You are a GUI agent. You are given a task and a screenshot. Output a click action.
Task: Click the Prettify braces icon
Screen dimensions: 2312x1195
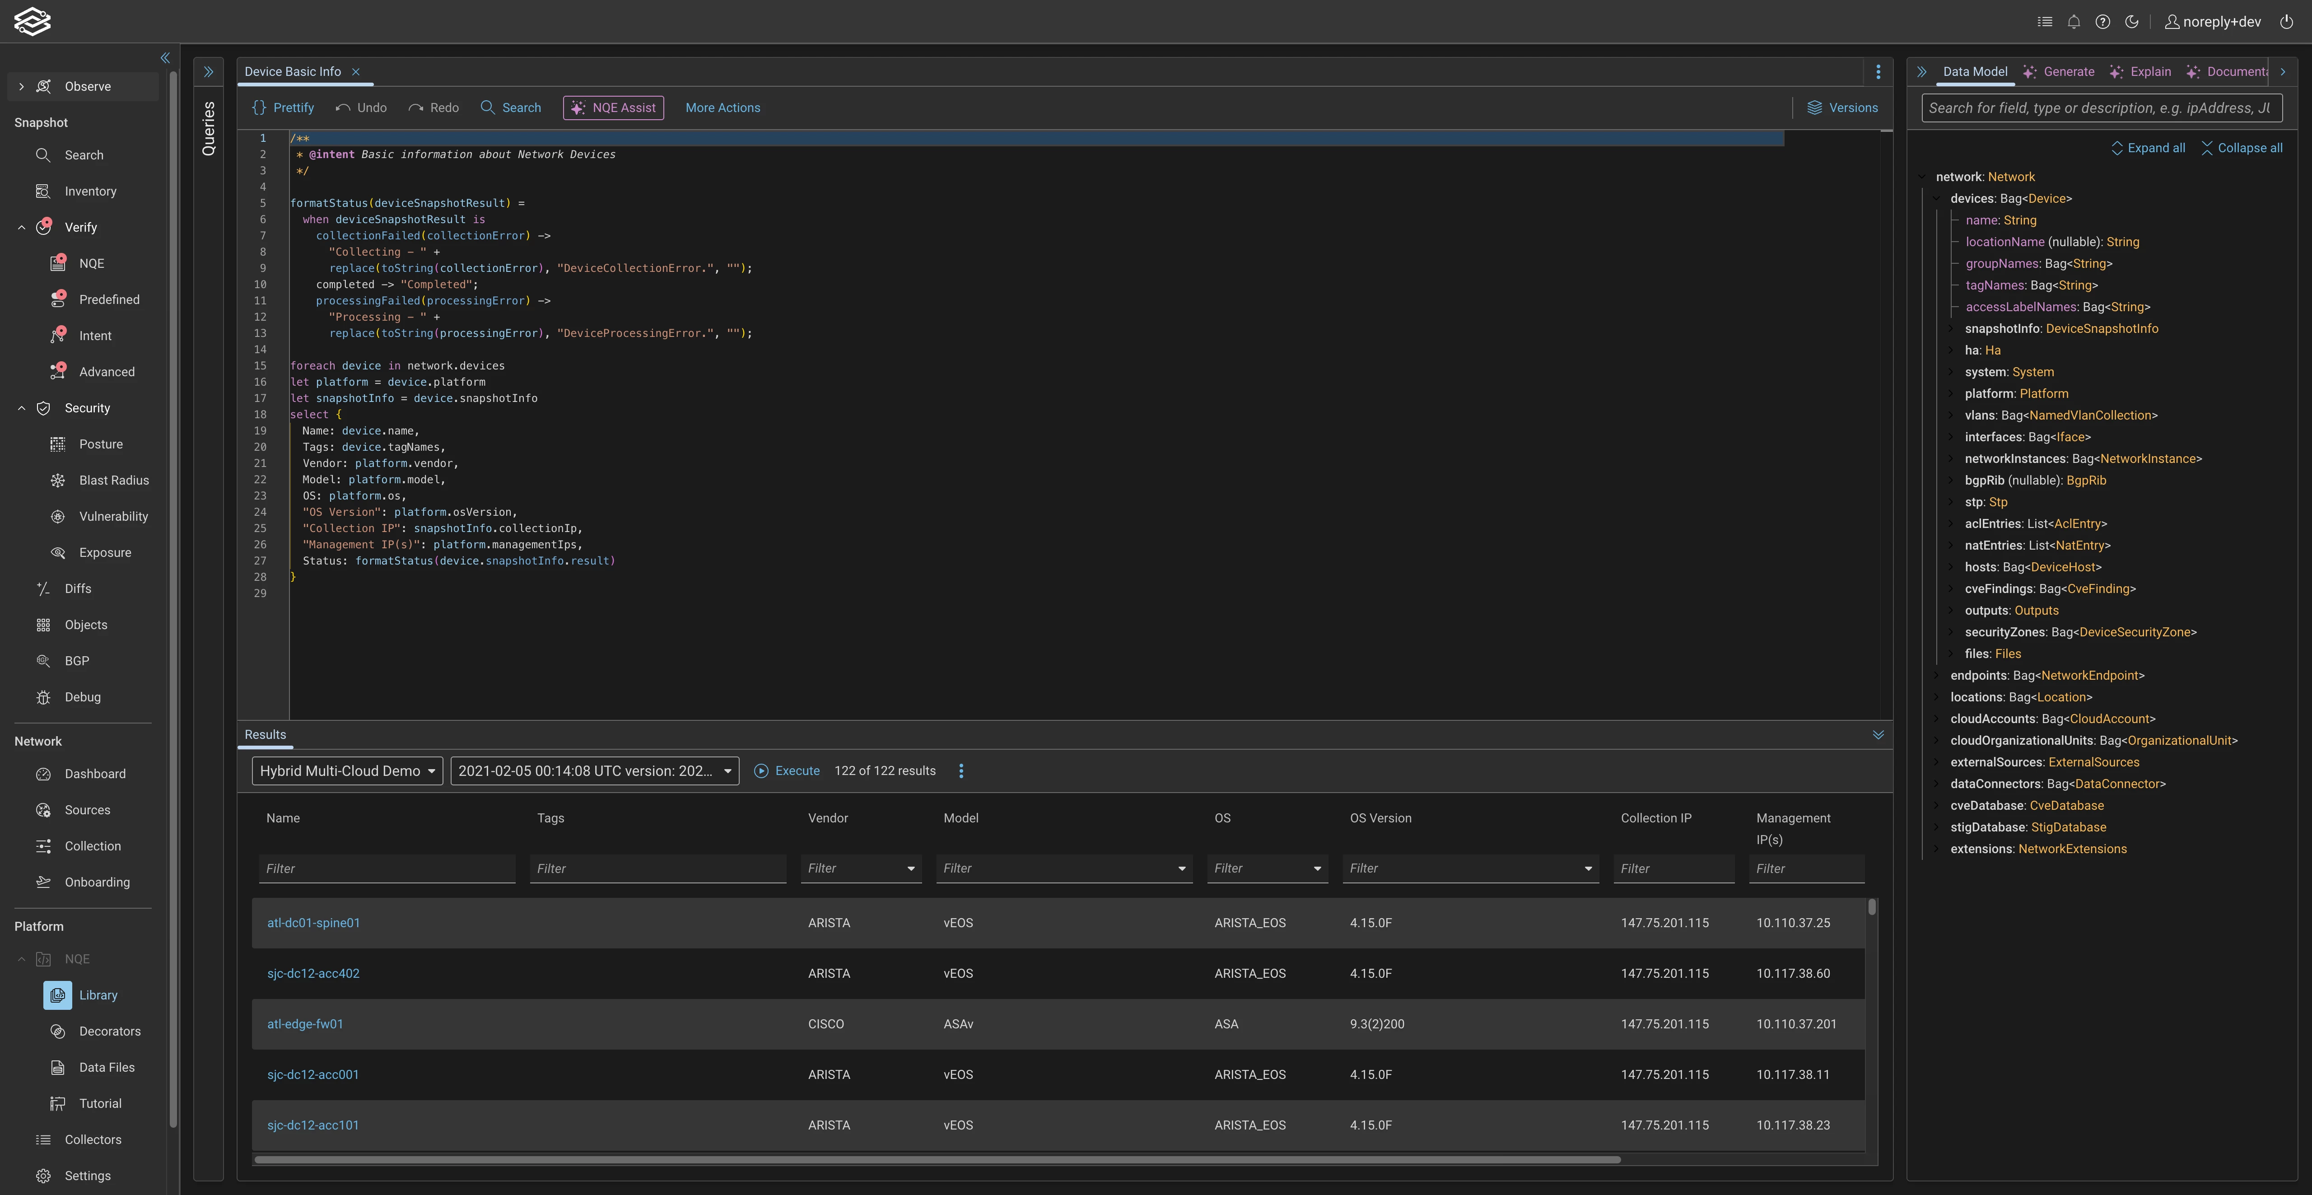259,108
